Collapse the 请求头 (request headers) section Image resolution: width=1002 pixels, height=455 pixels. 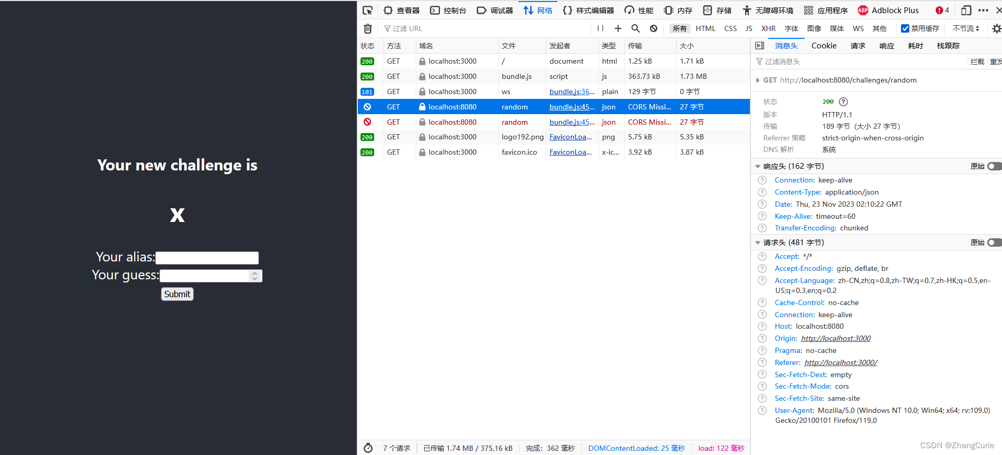pos(758,242)
